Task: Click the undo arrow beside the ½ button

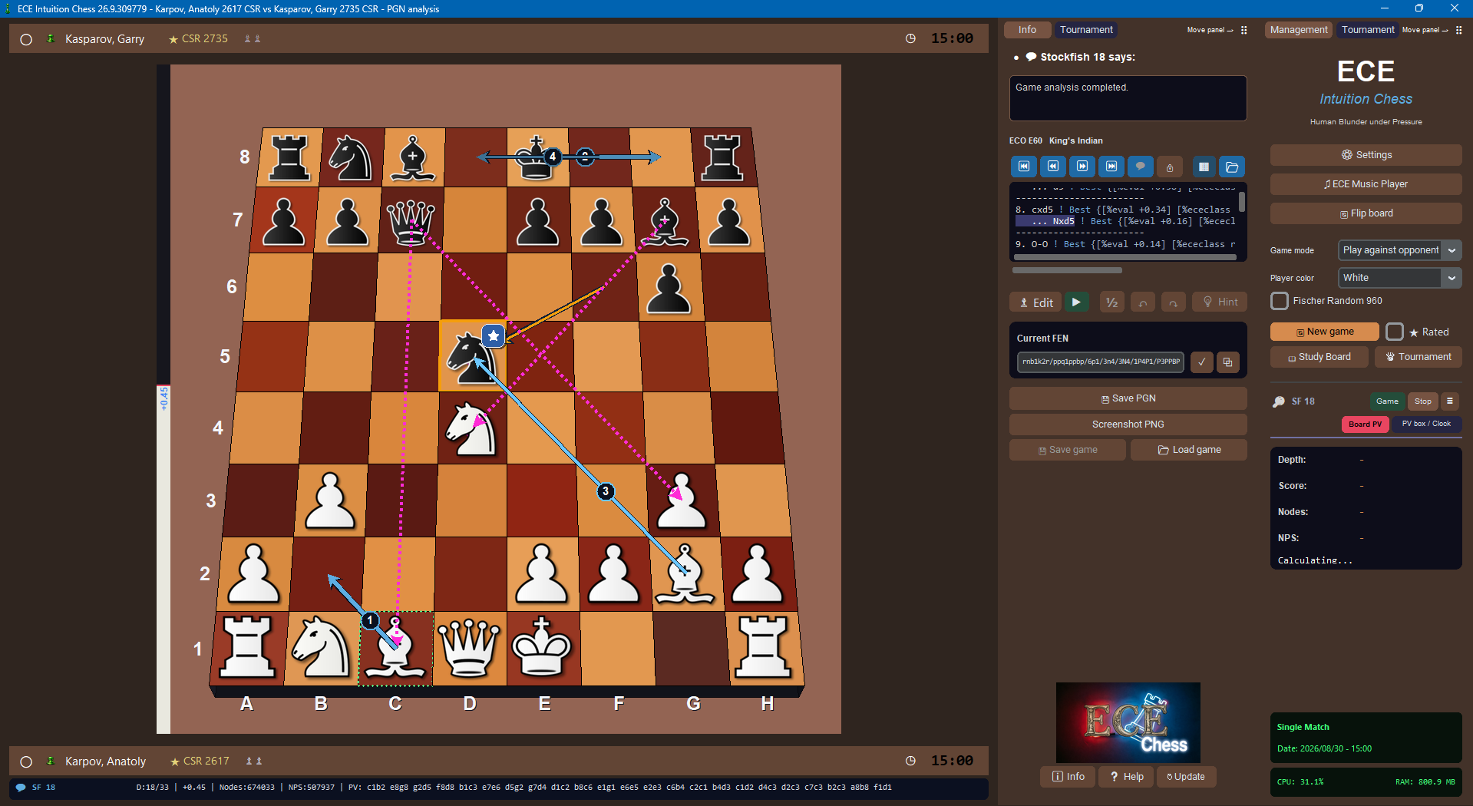Action: 1143,302
